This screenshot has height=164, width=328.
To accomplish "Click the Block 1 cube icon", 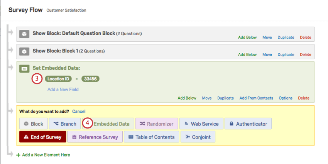I will coord(24,51).
